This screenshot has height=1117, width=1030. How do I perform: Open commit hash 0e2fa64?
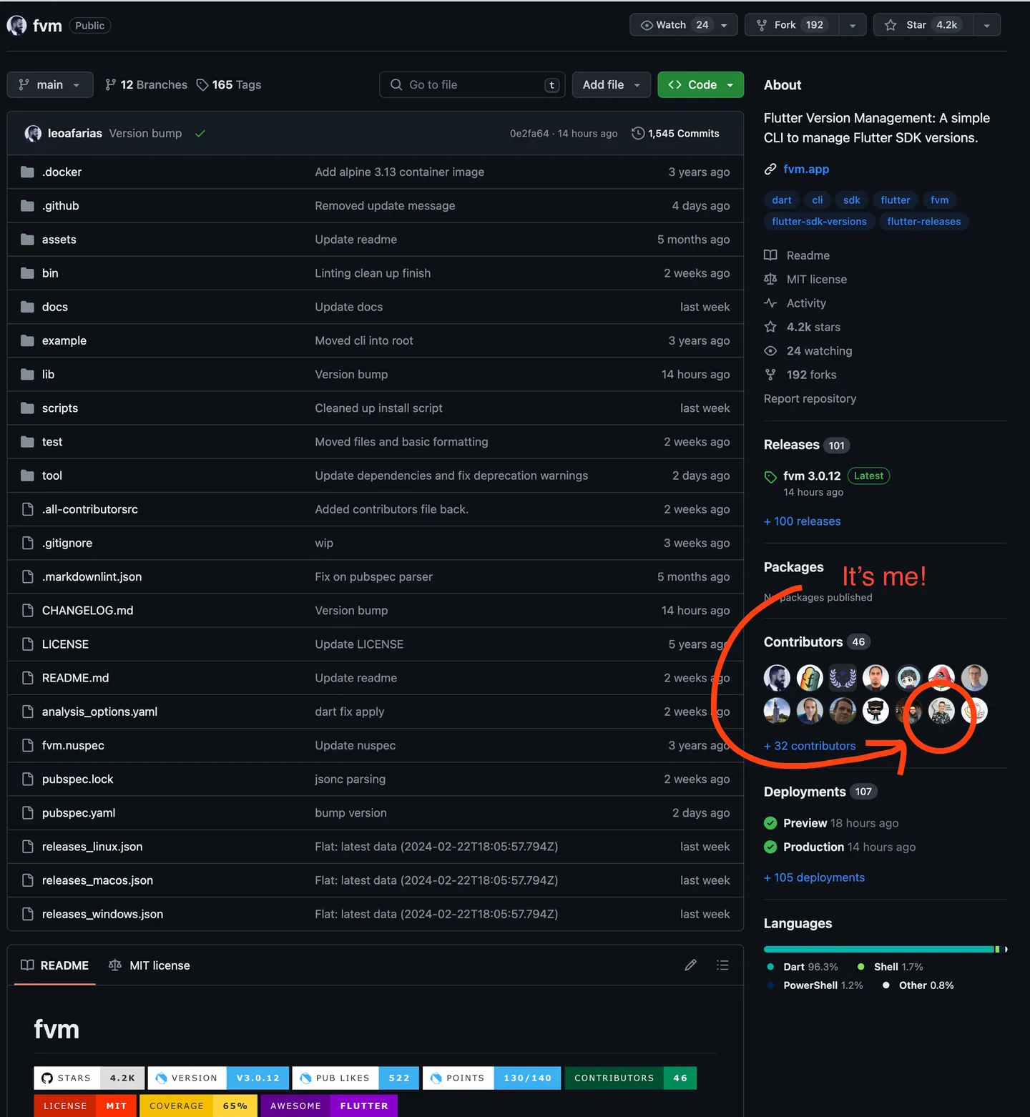coord(529,134)
